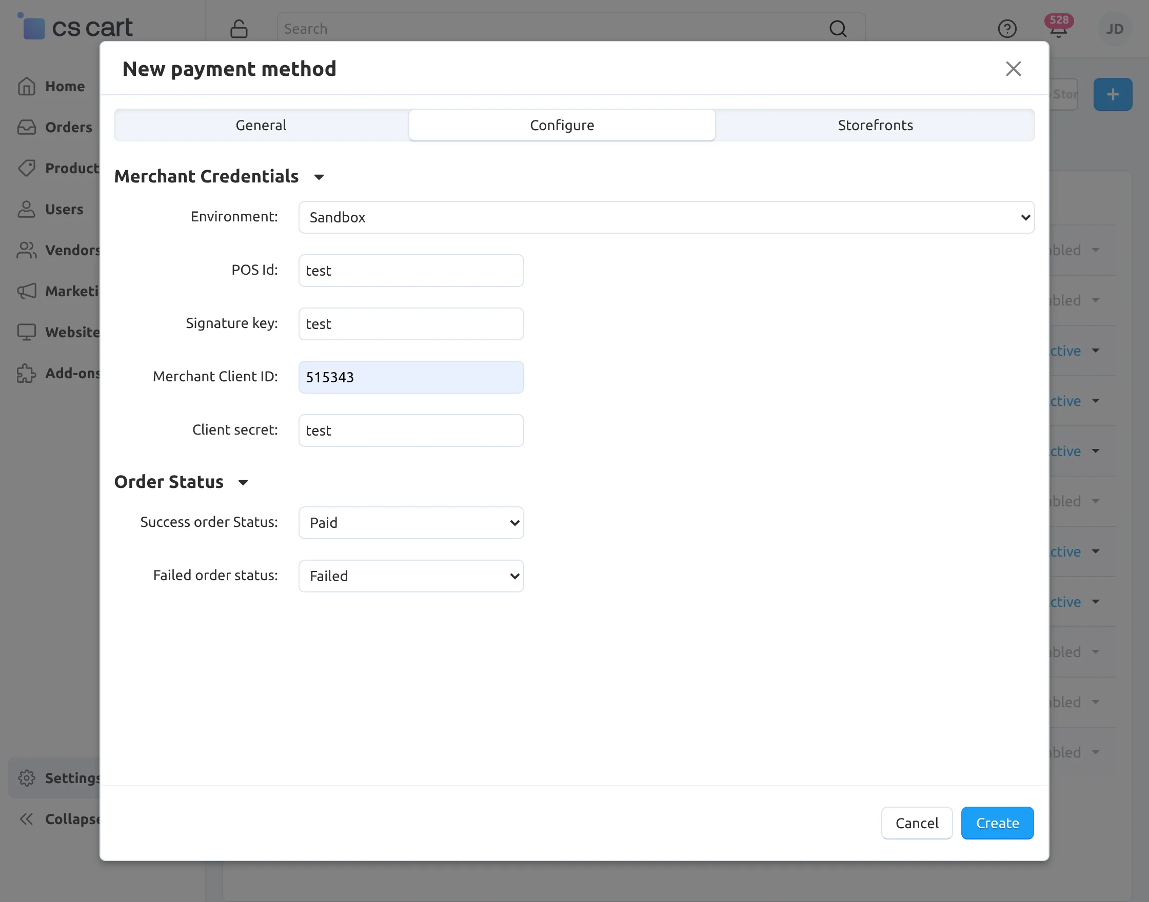Click the blue plus add button

tap(1113, 94)
